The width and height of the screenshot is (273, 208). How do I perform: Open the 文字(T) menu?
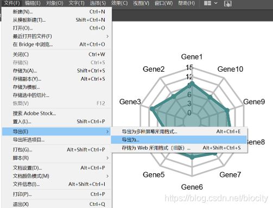click(77, 3)
